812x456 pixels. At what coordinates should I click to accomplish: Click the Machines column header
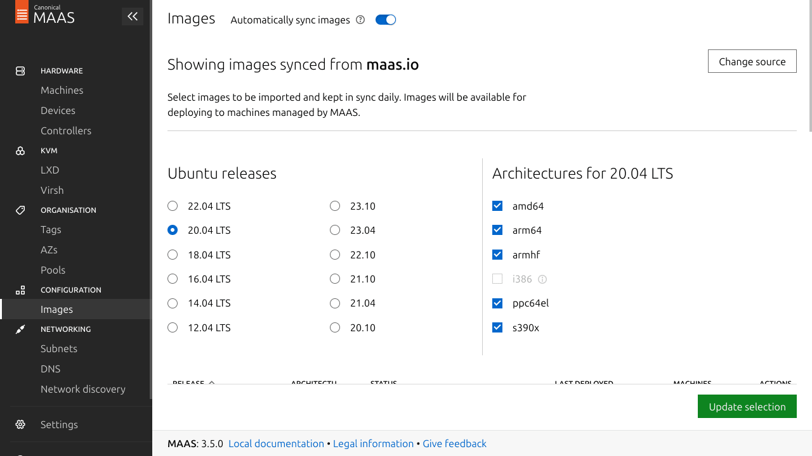(692, 383)
